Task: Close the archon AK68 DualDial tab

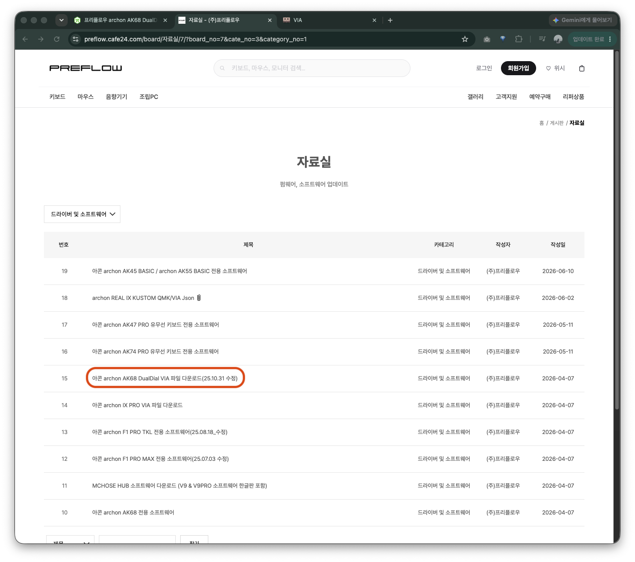Action: coord(165,20)
